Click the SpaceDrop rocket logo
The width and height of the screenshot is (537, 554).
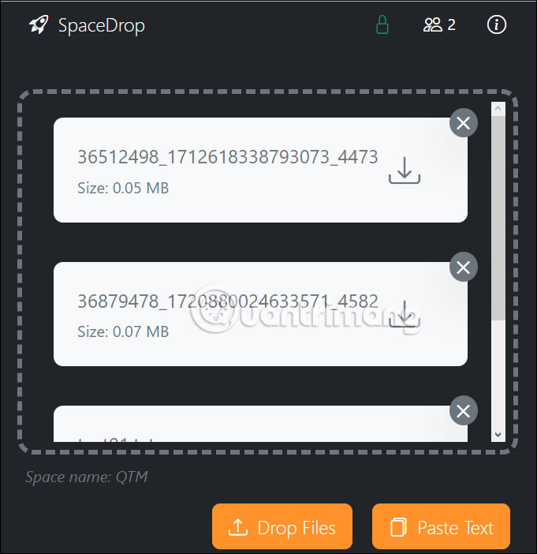39,24
